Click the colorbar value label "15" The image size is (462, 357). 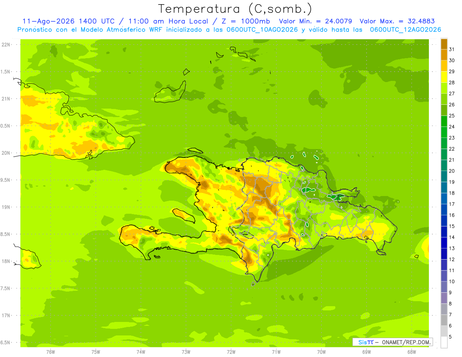coord(452,226)
